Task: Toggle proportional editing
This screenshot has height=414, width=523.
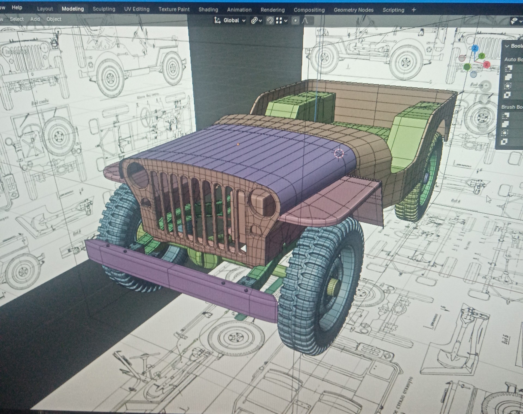Action: [x=295, y=21]
